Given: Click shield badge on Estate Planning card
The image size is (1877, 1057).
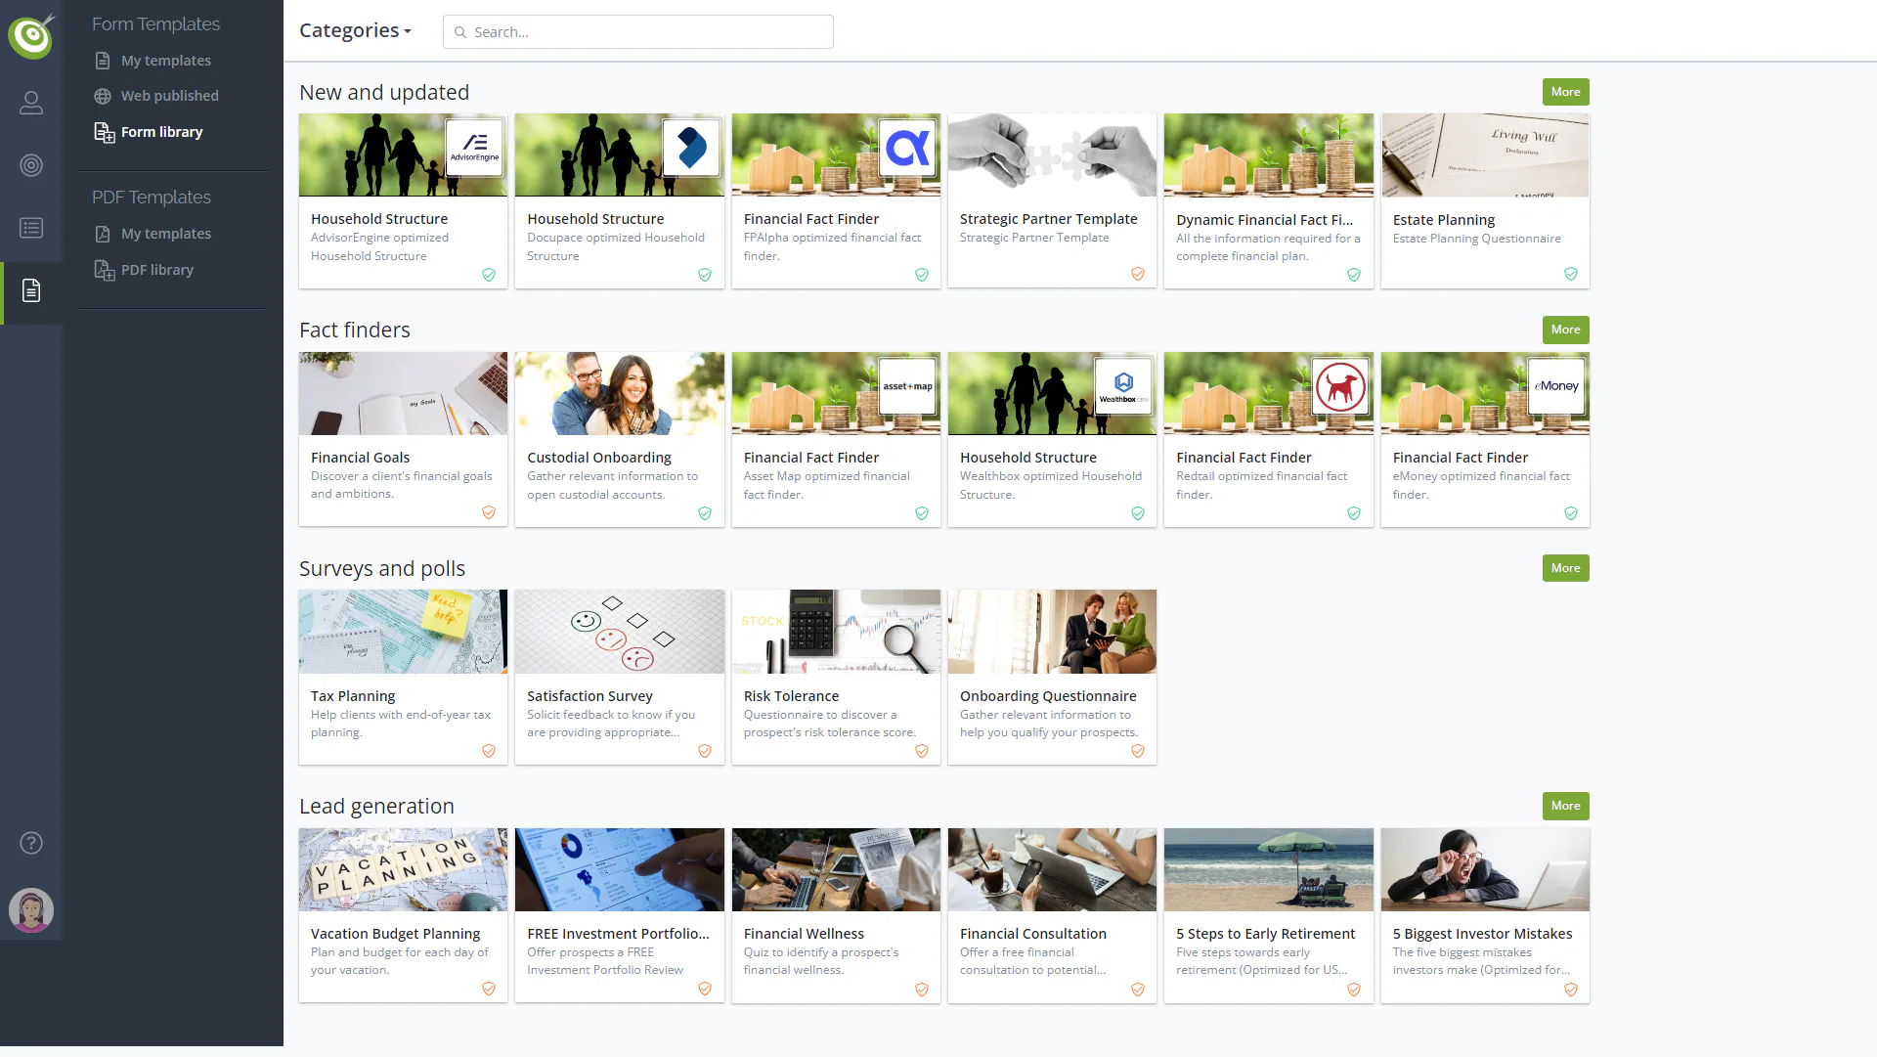Looking at the screenshot, I should (x=1571, y=274).
